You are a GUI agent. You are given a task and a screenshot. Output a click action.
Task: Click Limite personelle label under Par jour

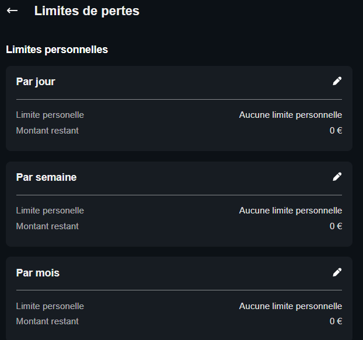(x=50, y=115)
